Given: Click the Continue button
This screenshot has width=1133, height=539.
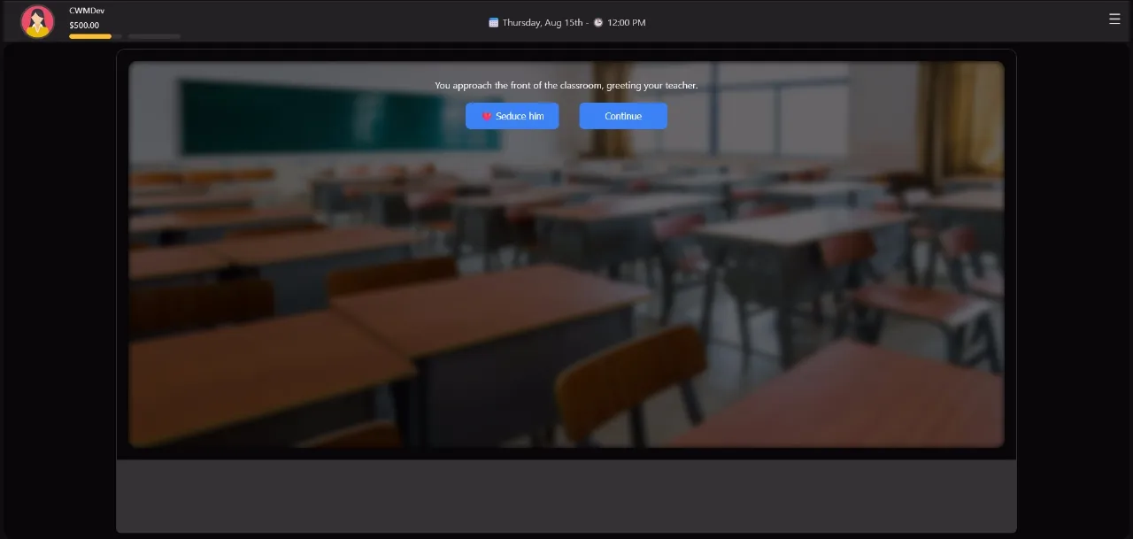Looking at the screenshot, I should 622,116.
